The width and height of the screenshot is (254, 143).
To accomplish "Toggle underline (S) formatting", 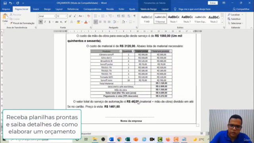I will coord(50,22).
